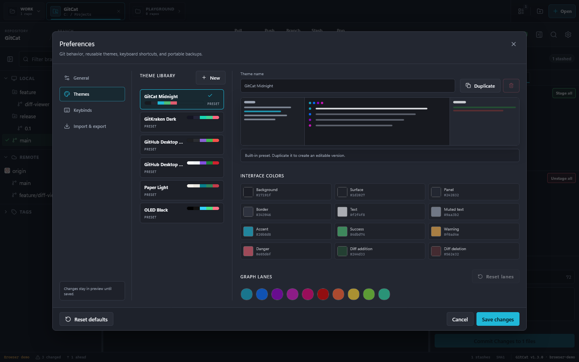Edit the Diff deletion color swatch
The height and width of the screenshot is (362, 579).
pyautogui.click(x=436, y=251)
